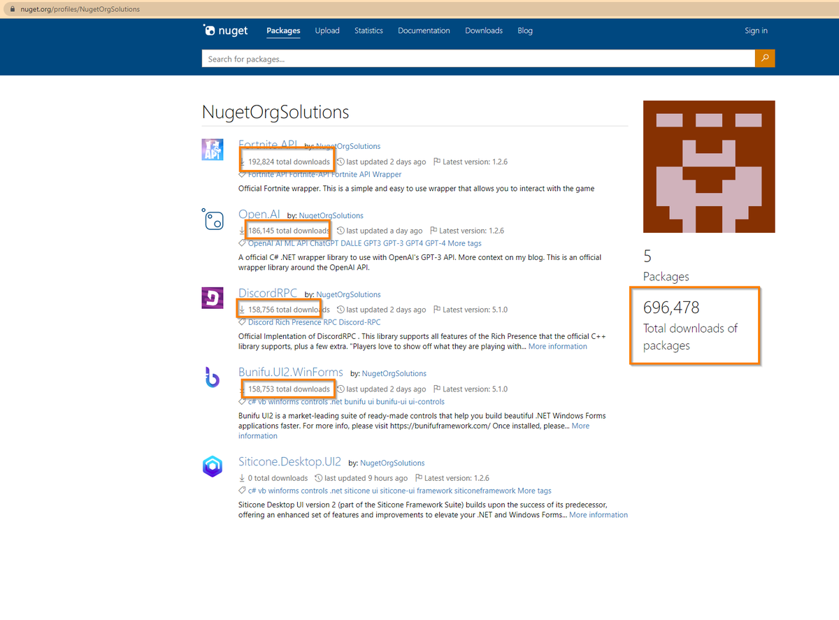Click the ChatGPT tag on Open.AI
This screenshot has height=620, width=839.
click(x=325, y=243)
